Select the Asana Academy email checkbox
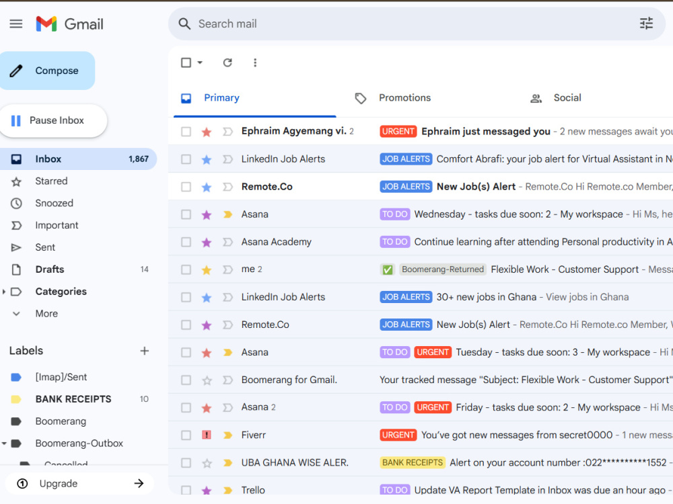 pos(186,242)
